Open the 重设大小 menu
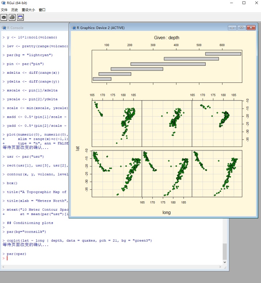 click(28, 10)
